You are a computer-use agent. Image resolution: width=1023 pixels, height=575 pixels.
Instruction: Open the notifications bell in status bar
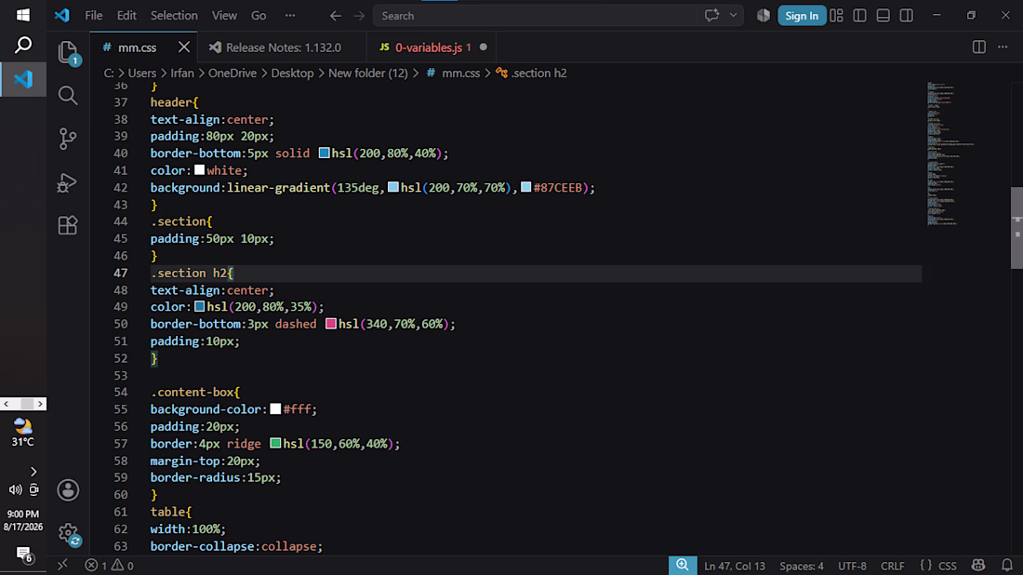point(1006,565)
